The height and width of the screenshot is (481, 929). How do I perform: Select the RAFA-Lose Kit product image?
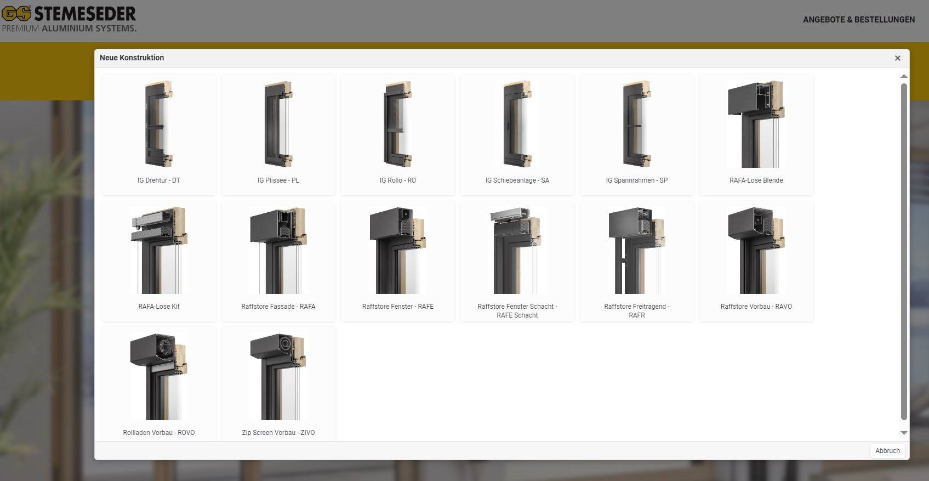point(159,250)
